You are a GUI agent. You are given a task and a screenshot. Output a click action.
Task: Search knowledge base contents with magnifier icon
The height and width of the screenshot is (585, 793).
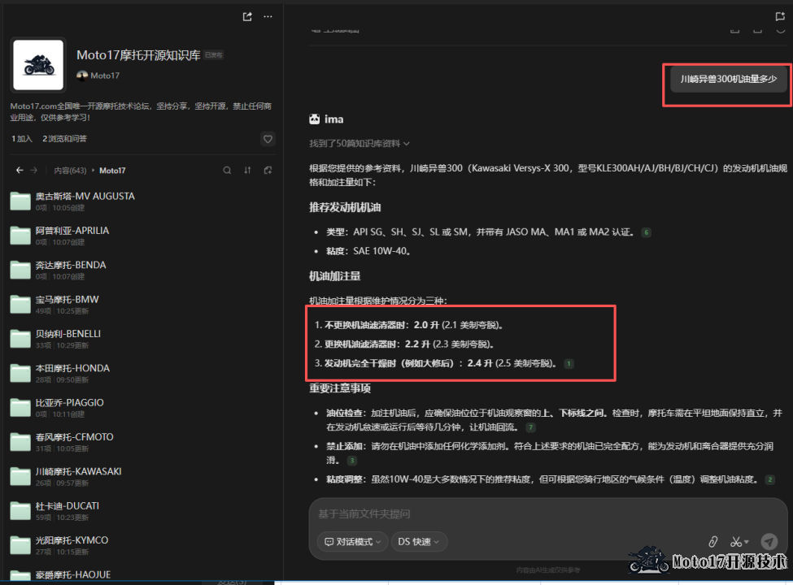click(227, 171)
